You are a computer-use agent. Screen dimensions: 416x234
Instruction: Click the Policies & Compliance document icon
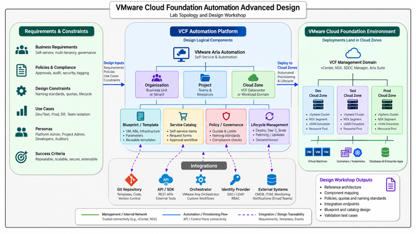21,70
